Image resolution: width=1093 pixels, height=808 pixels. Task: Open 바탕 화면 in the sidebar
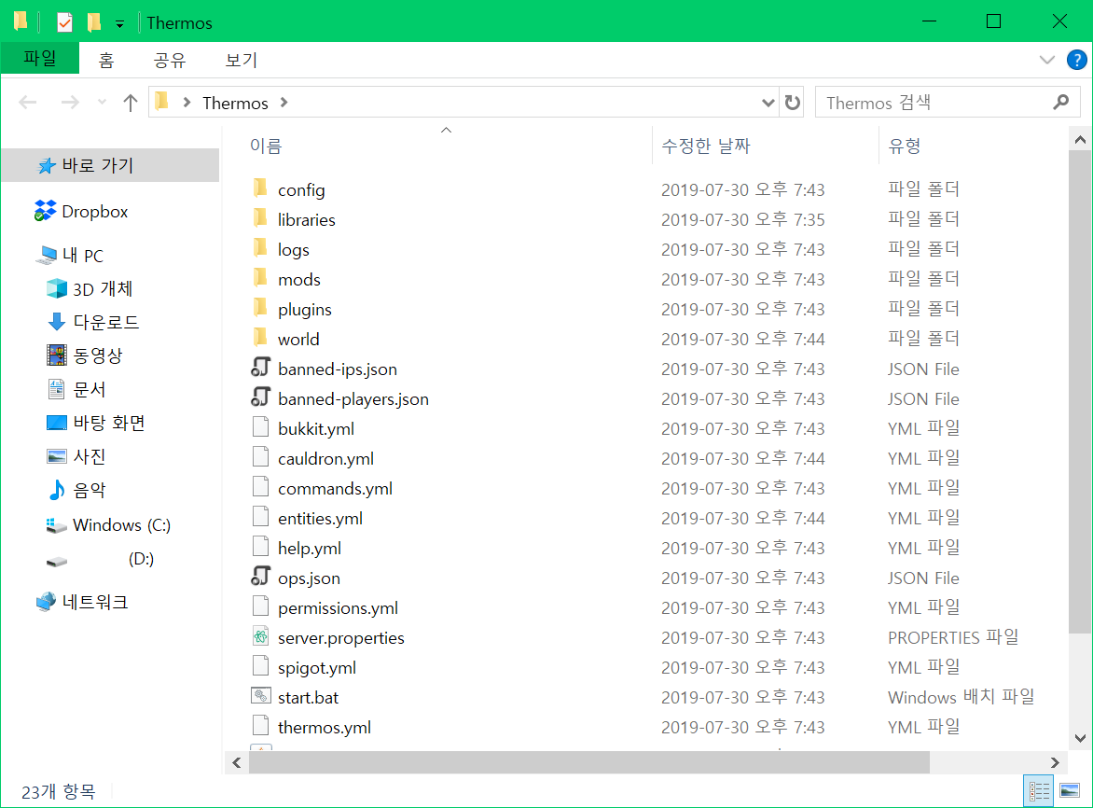(95, 423)
